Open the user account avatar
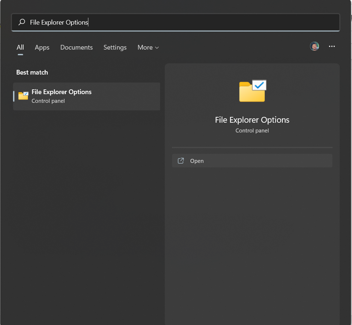Viewport: 352px width, 325px height. pos(314,46)
